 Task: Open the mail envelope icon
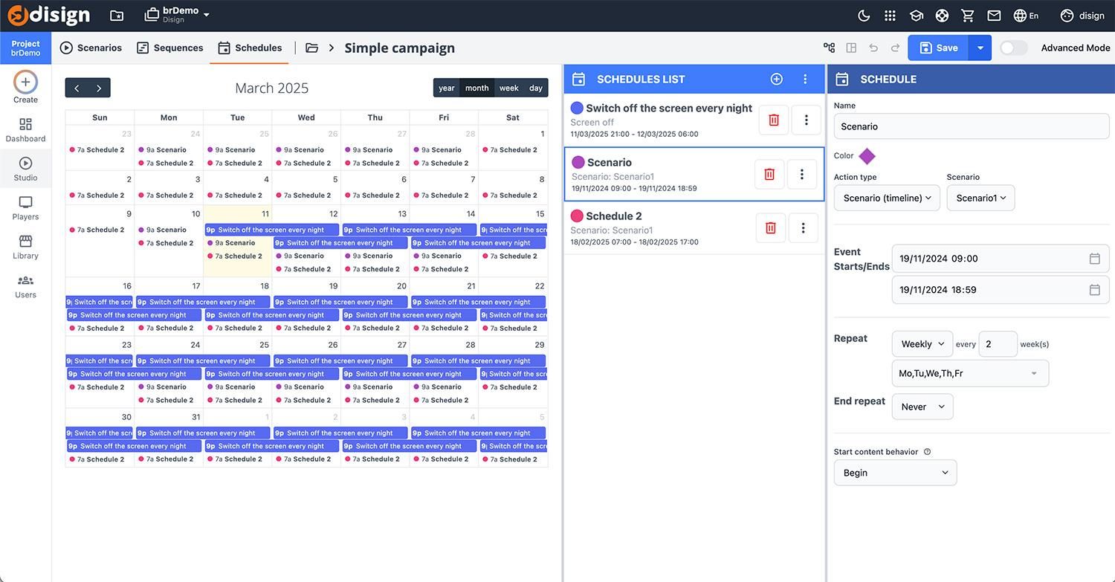click(x=994, y=16)
